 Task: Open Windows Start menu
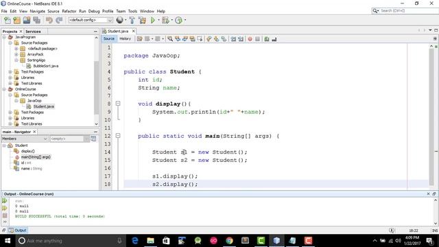8,241
